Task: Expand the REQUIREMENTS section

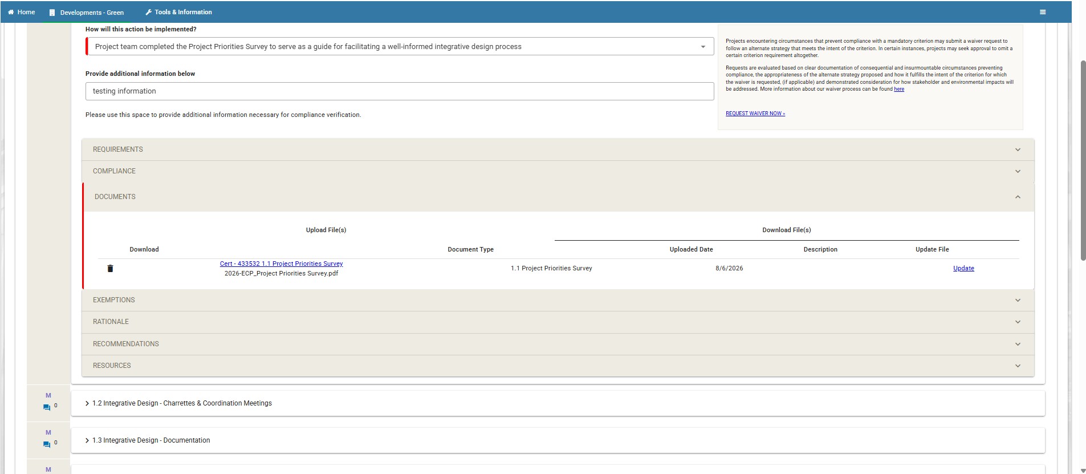Action: [558, 149]
